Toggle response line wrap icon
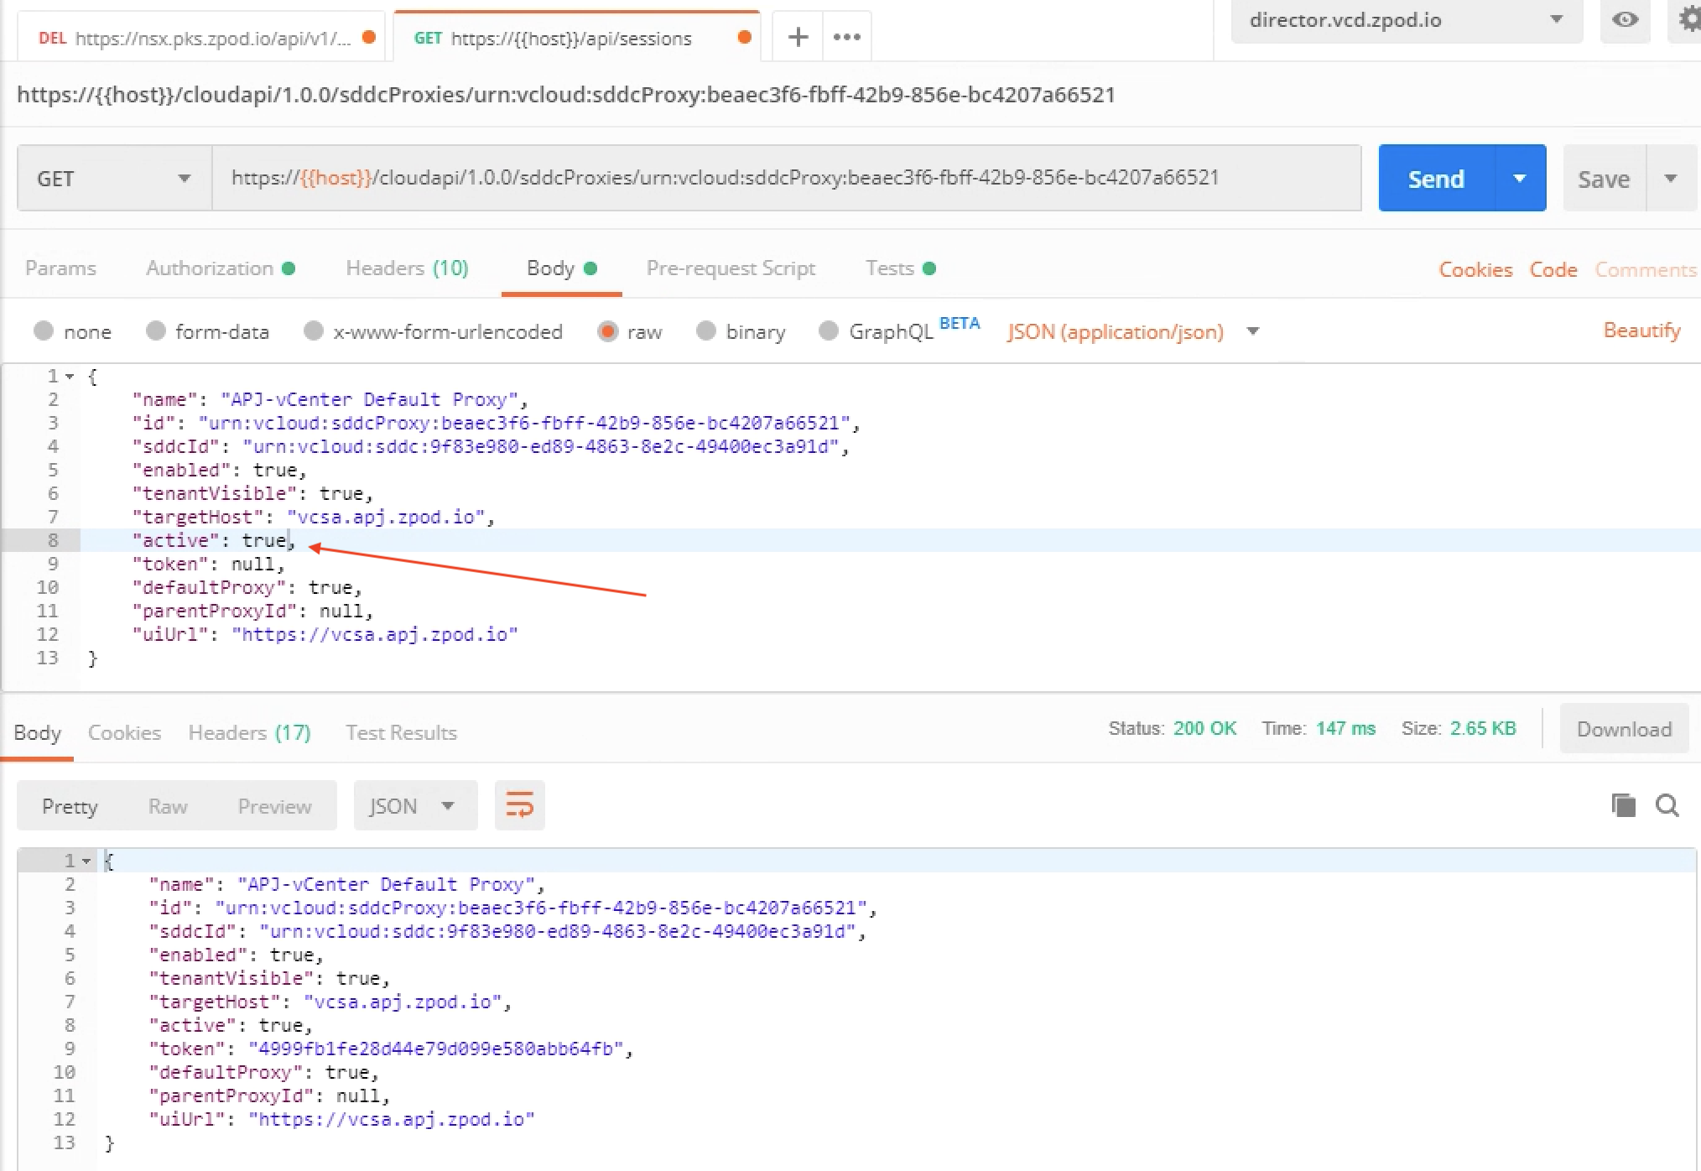 tap(519, 806)
